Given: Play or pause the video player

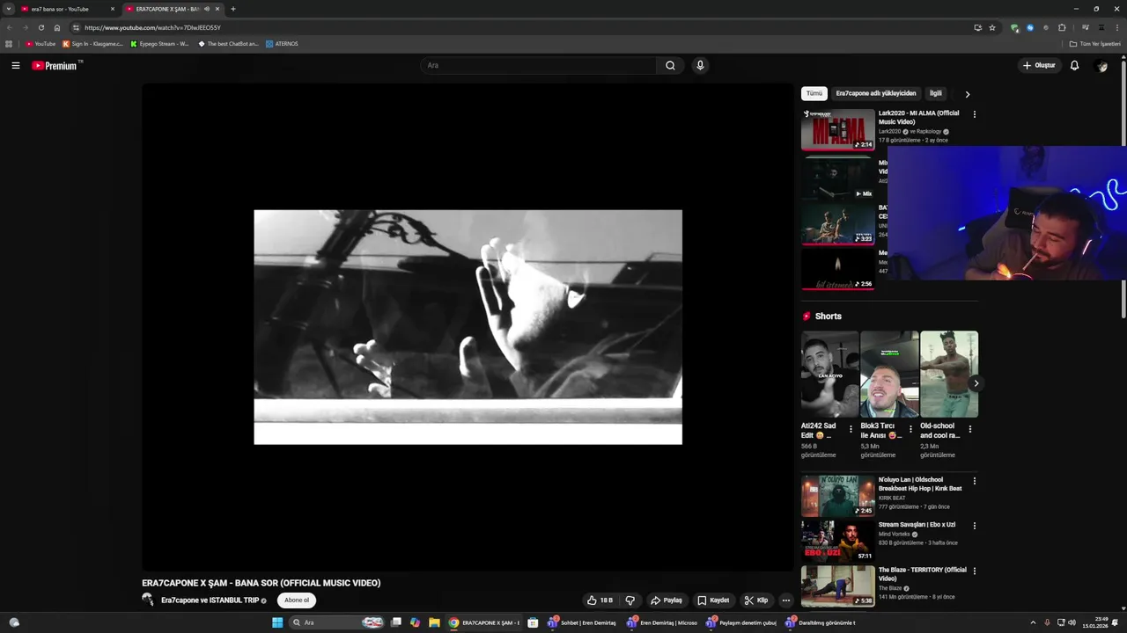Looking at the screenshot, I should click(468, 327).
